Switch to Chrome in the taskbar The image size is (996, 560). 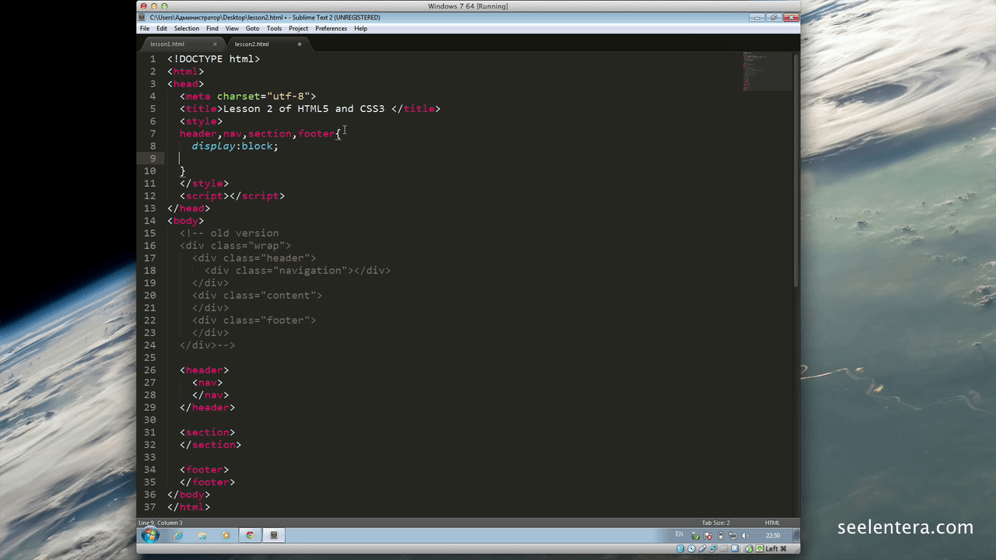250,535
